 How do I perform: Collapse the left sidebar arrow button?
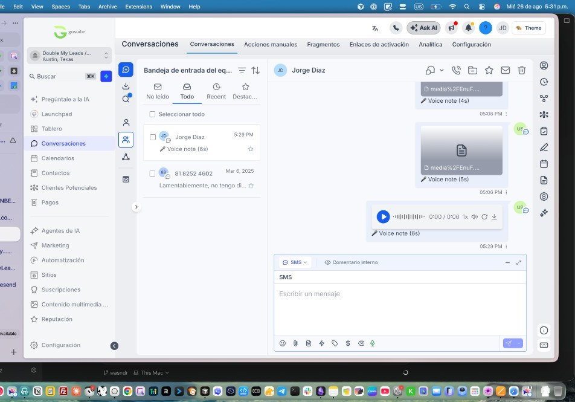tap(114, 346)
